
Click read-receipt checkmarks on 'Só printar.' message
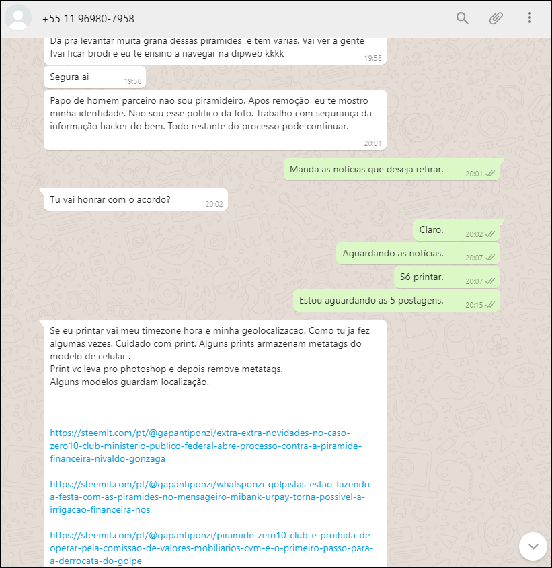(490, 281)
